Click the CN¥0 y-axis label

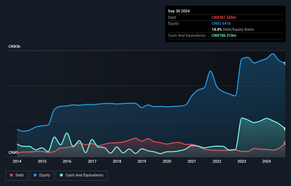pyautogui.click(x=13, y=152)
